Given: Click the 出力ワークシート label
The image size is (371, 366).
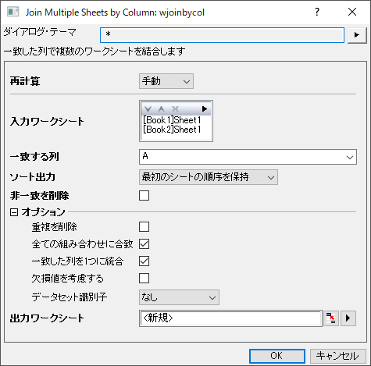Looking at the screenshot, I should coord(47,318).
